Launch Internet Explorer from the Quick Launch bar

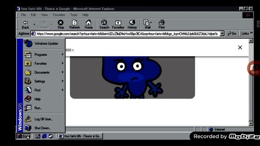44,136
